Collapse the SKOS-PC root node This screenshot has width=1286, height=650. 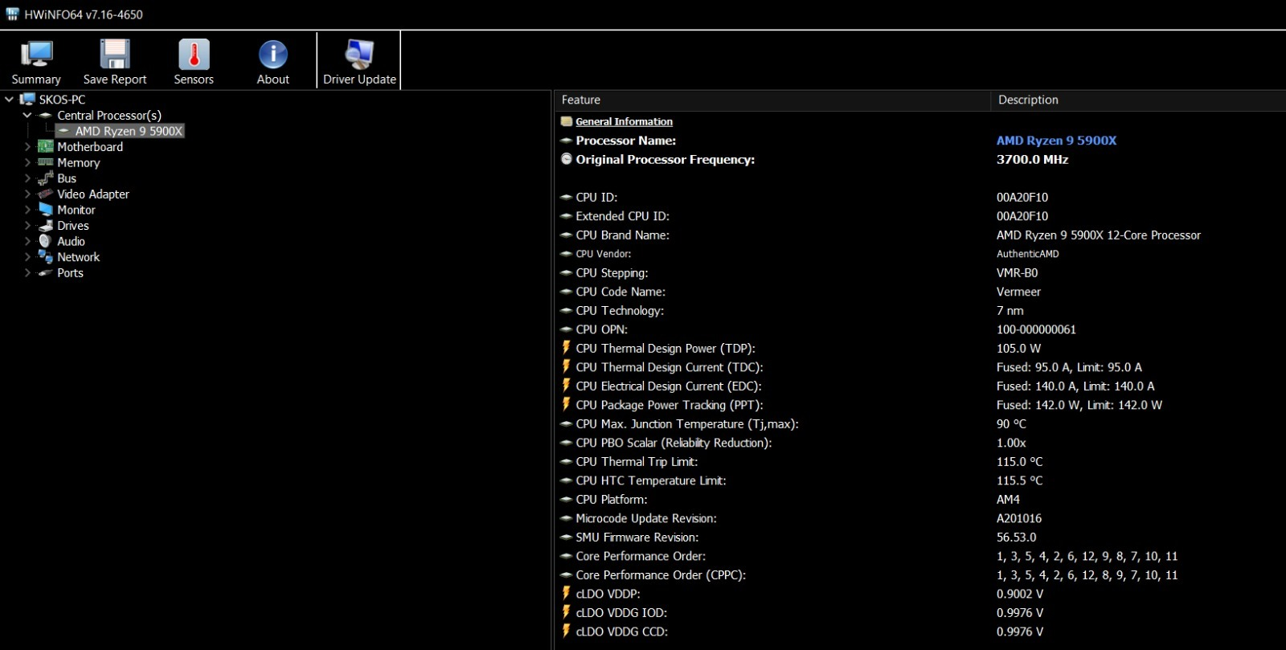point(10,100)
